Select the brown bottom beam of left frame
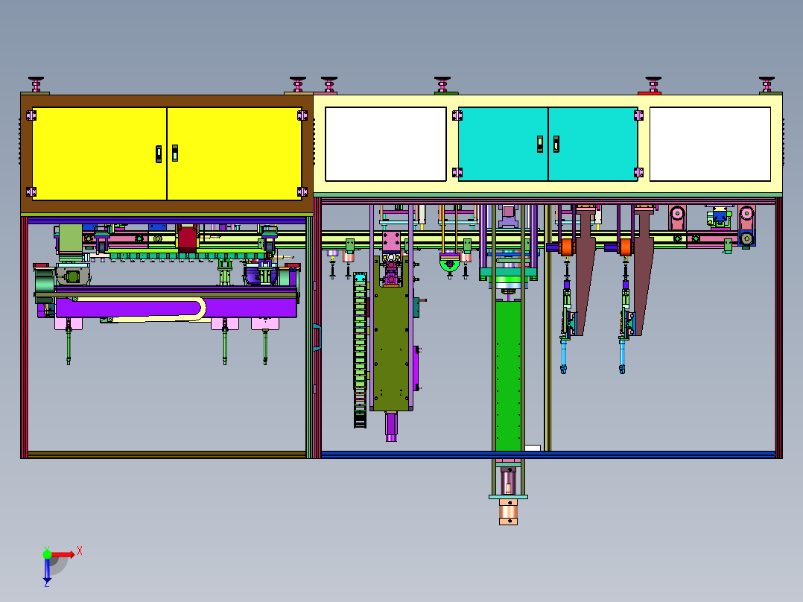This screenshot has width=803, height=602. pyautogui.click(x=167, y=454)
